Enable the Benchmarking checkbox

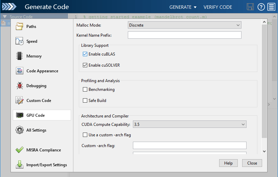click(85, 90)
